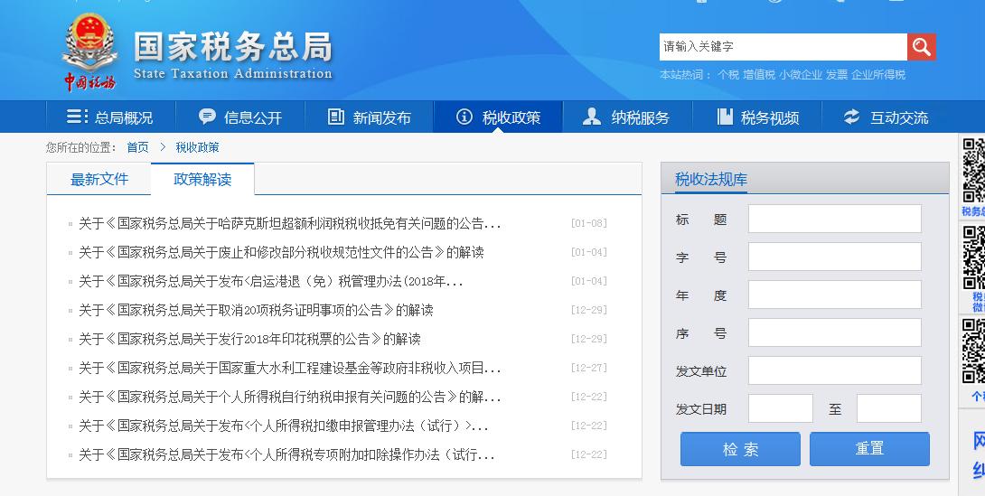This screenshot has height=496, width=985.
Task: Click the 信息公开 speech bubble icon
Action: click(207, 117)
